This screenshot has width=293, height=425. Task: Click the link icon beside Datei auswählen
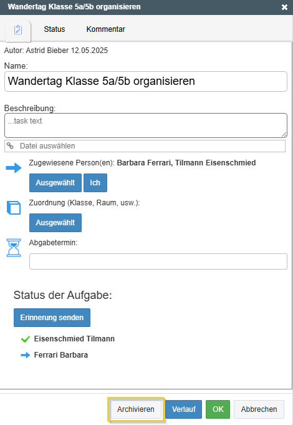tap(11, 146)
